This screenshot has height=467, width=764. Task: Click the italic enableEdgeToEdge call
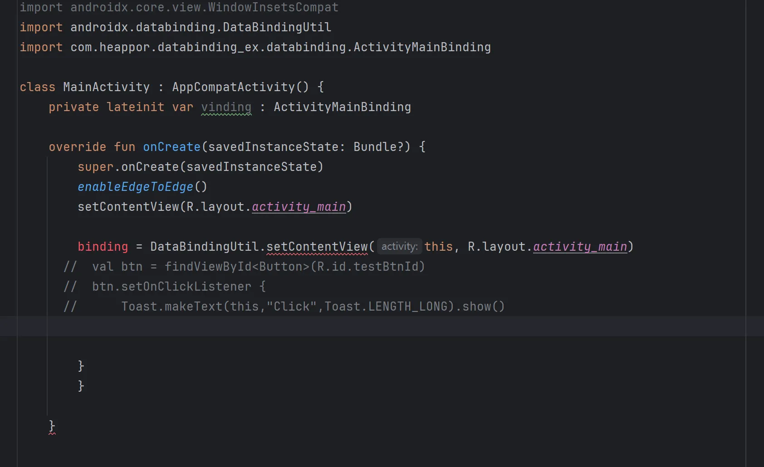136,187
